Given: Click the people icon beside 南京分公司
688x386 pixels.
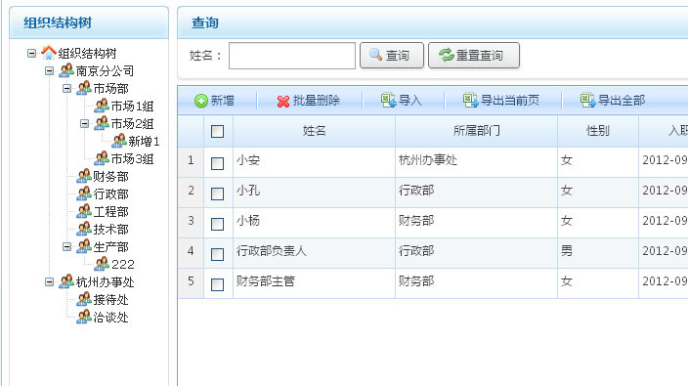Looking at the screenshot, I should pos(66,70).
